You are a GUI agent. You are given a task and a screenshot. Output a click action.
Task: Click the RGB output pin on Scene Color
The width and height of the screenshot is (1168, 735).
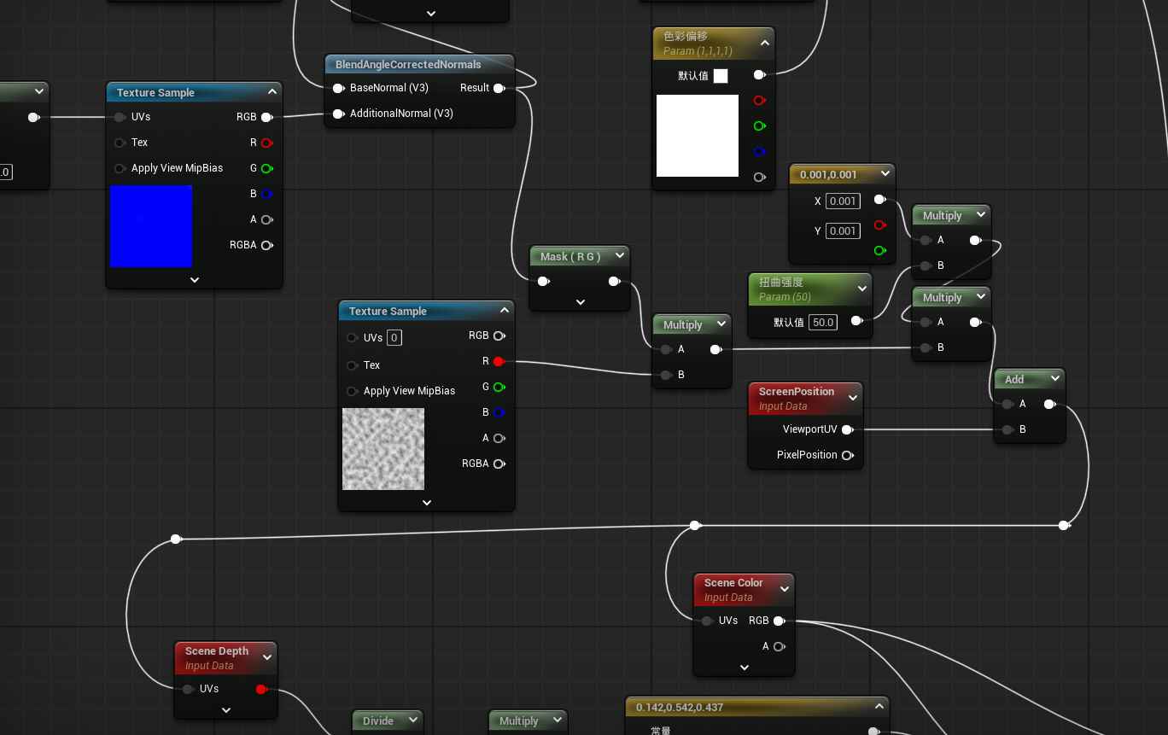click(778, 621)
